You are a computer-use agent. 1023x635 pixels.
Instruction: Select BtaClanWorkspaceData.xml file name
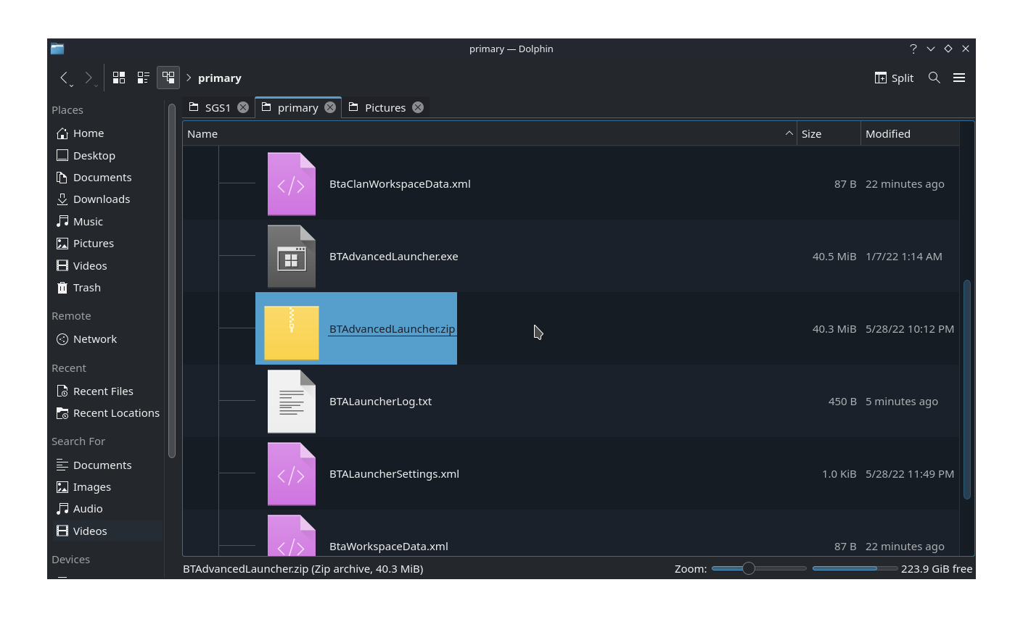[x=400, y=184]
